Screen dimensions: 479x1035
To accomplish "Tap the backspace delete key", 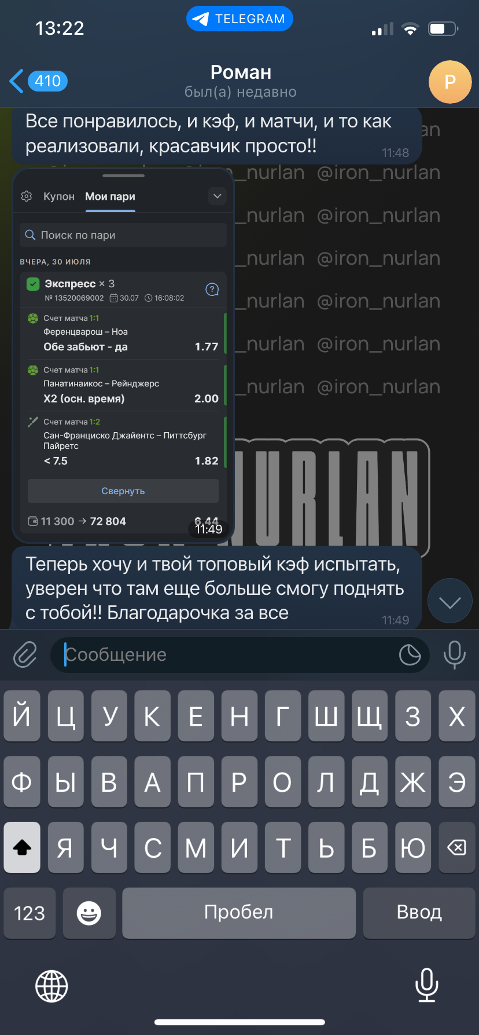I will tap(456, 848).
